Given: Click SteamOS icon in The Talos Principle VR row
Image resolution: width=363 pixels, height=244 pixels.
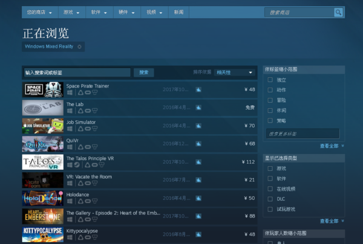Looking at the screenshot, I should tap(77, 165).
